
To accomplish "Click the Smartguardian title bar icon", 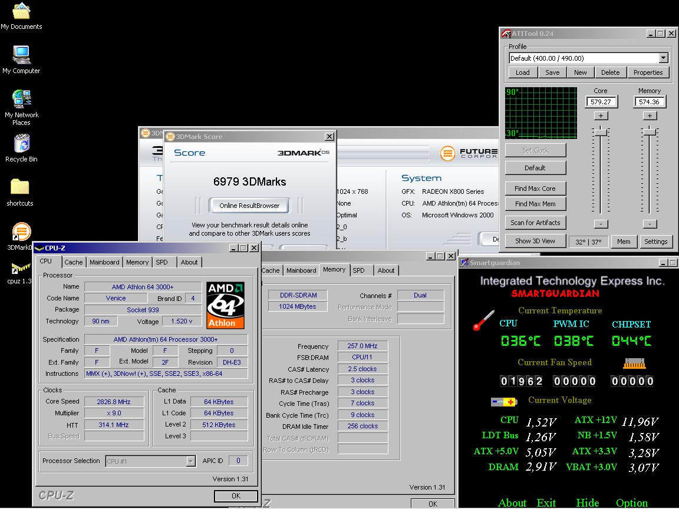I will click(x=464, y=262).
